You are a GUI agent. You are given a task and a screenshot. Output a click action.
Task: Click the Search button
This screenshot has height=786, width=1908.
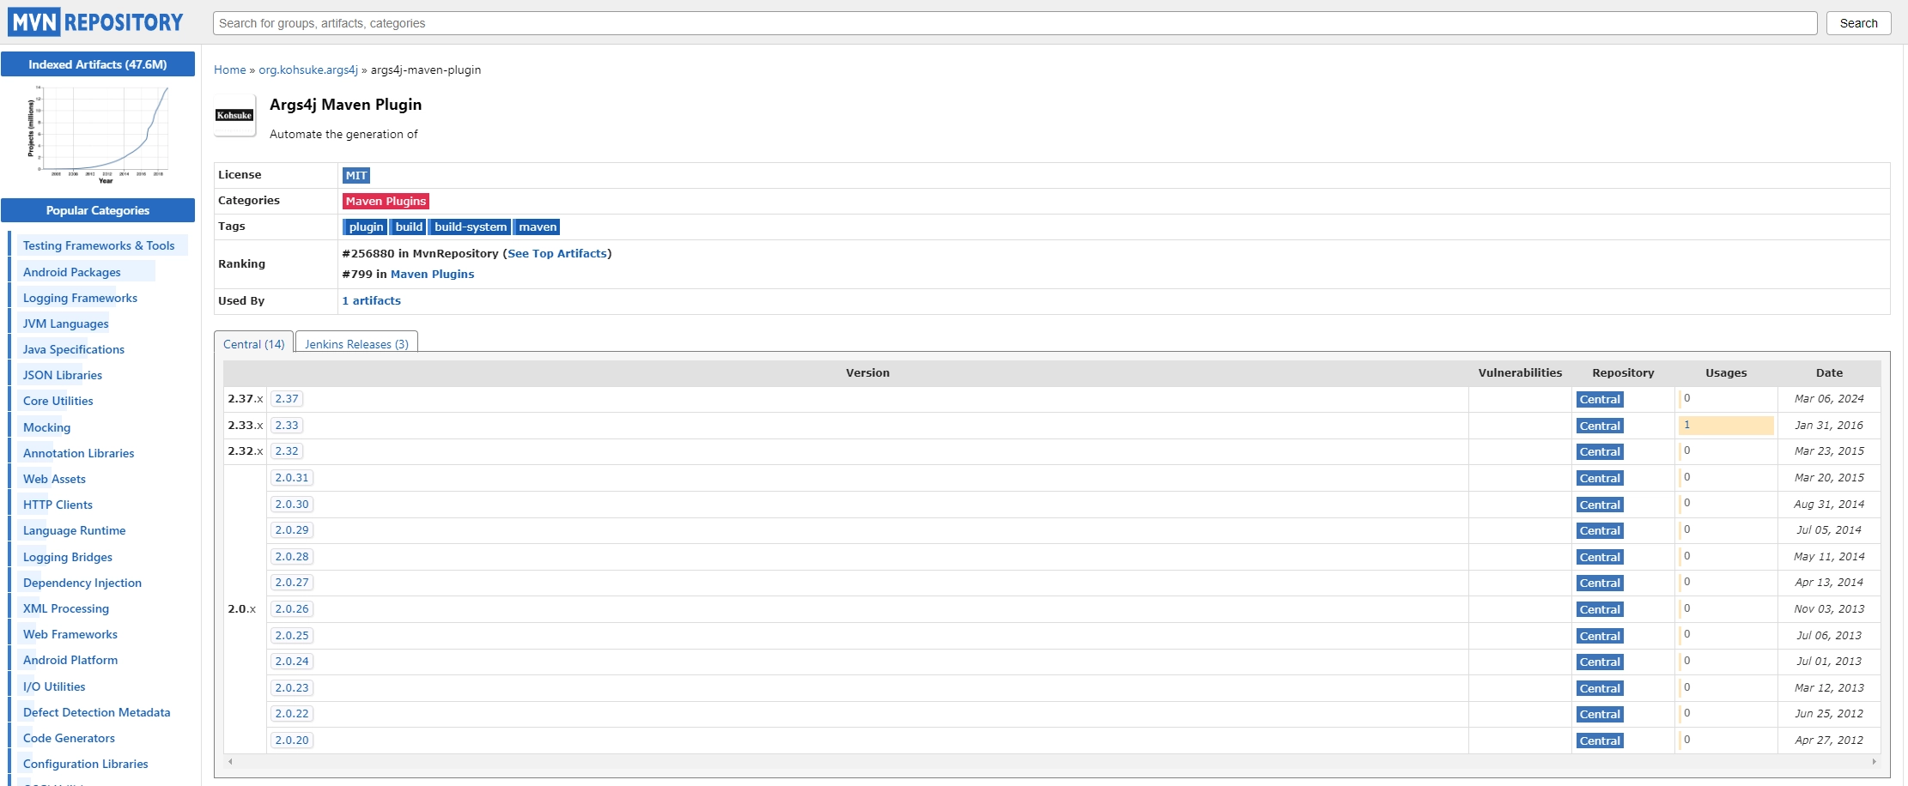click(1857, 22)
